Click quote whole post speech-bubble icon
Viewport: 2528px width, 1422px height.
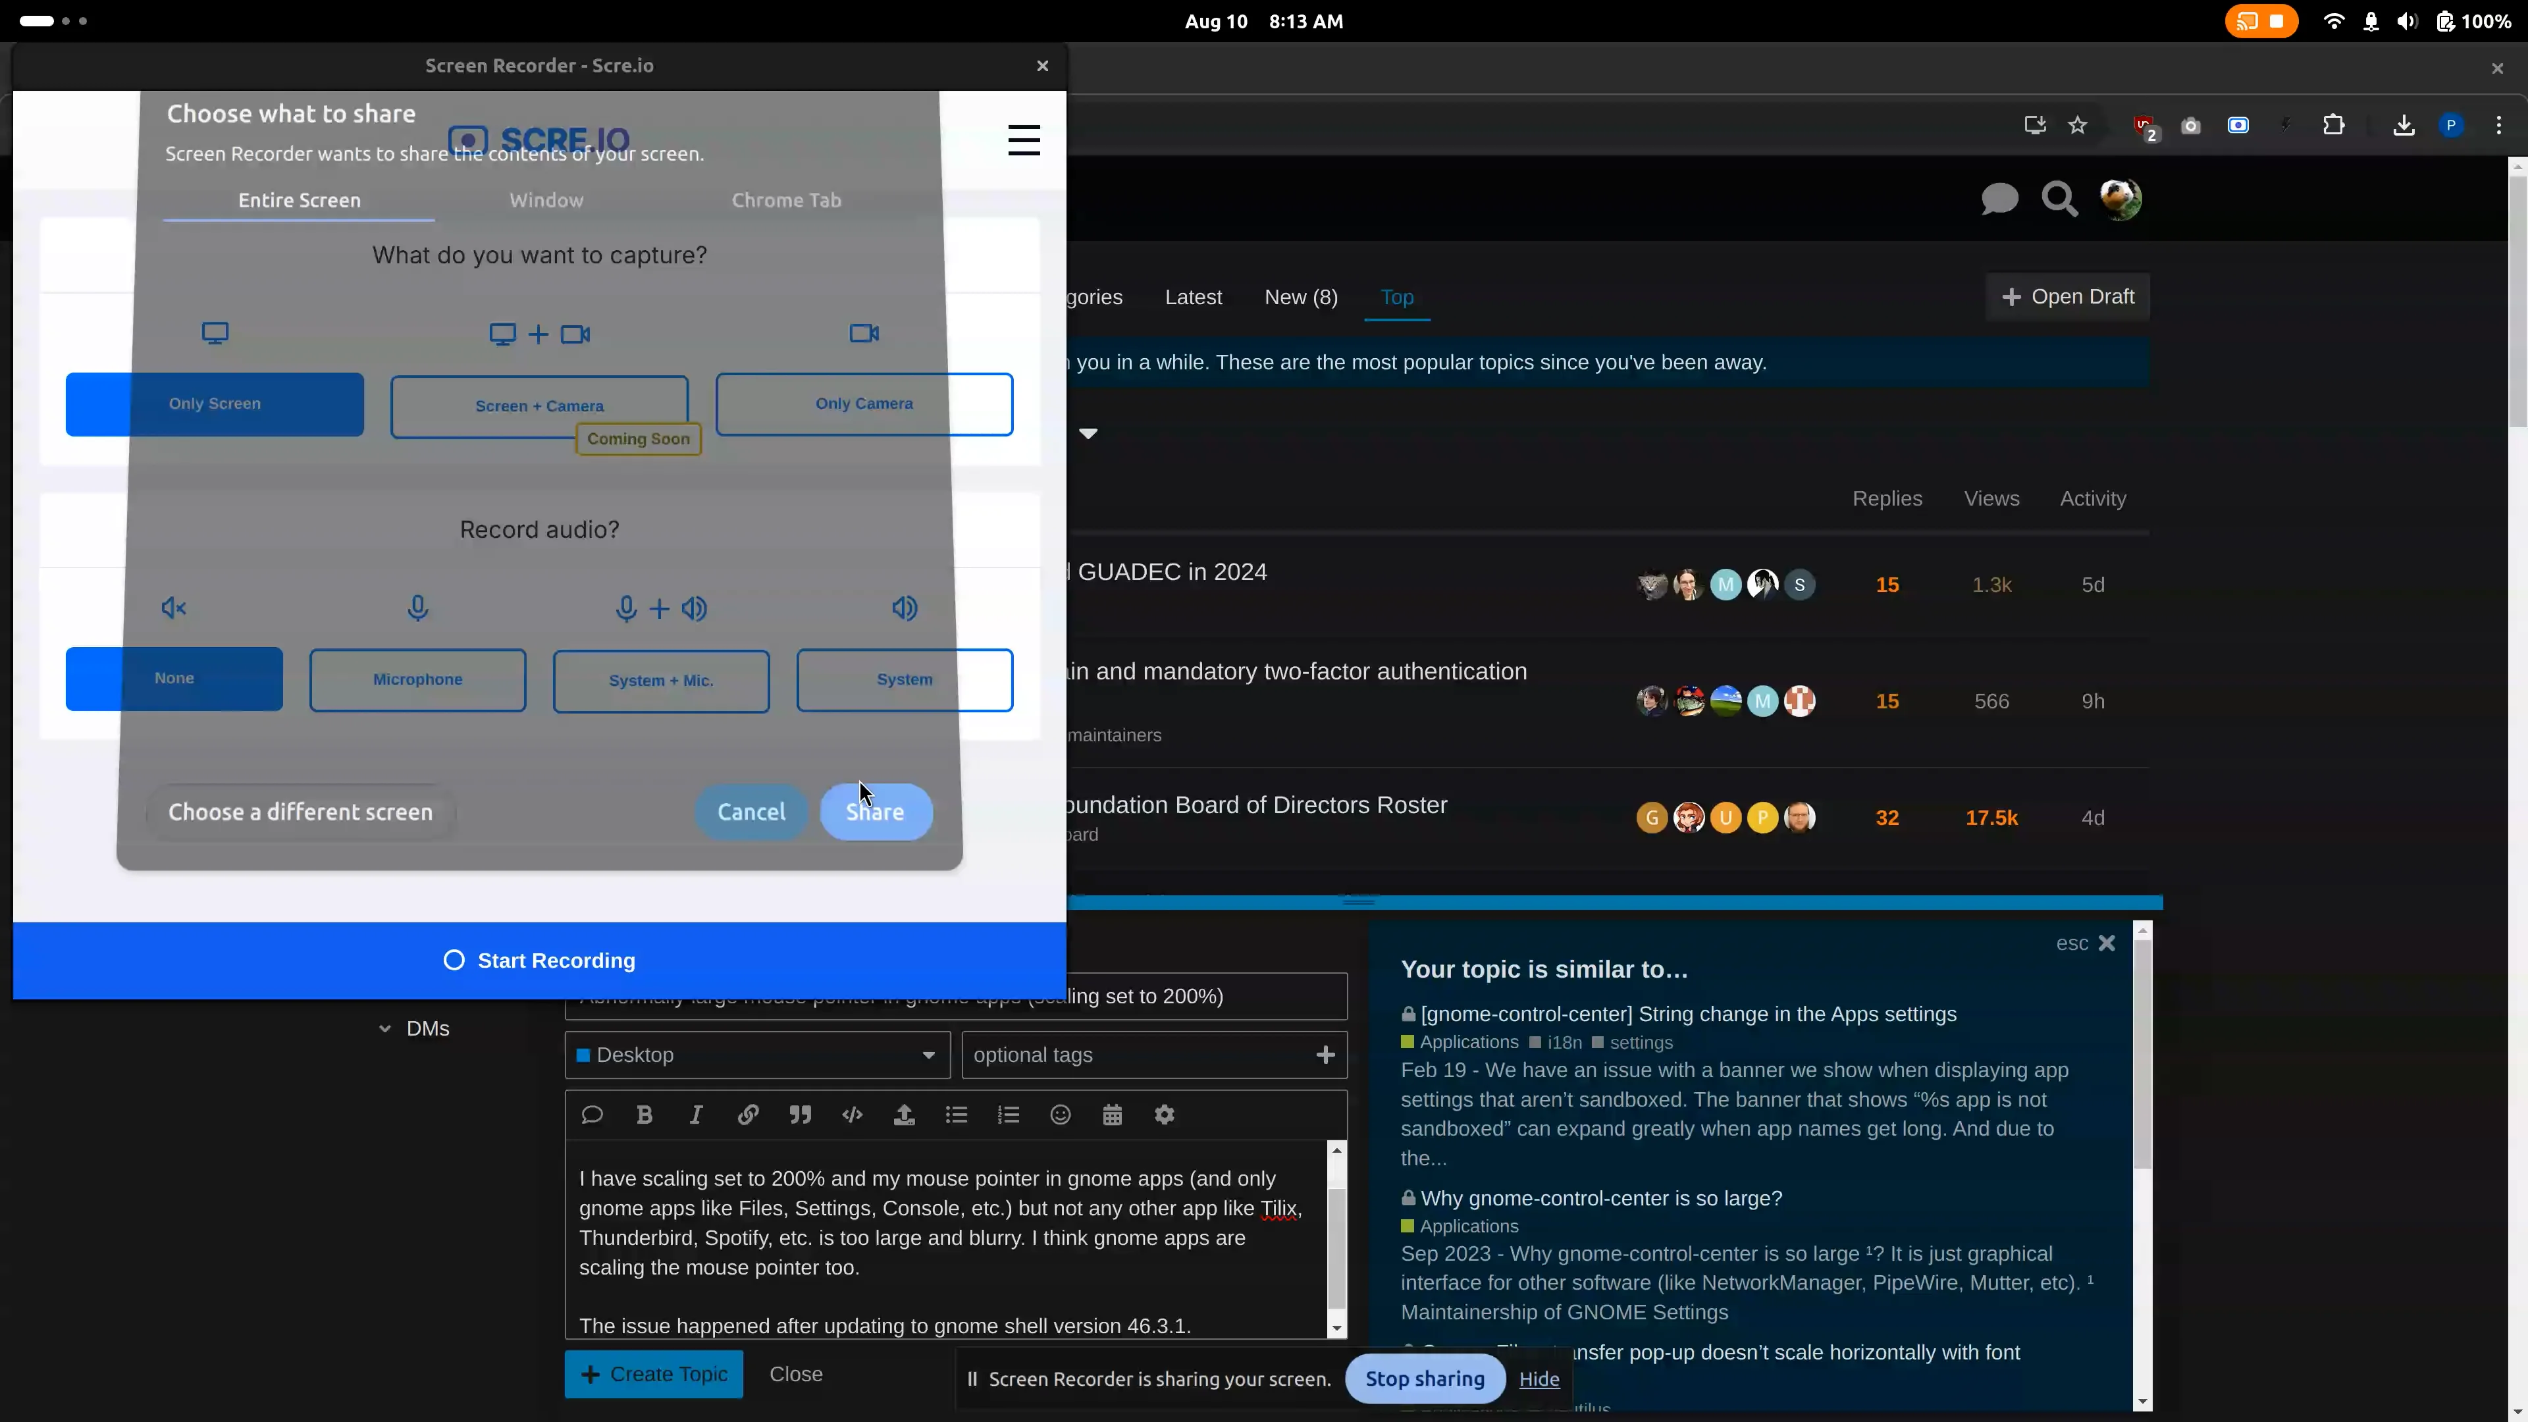click(592, 1115)
